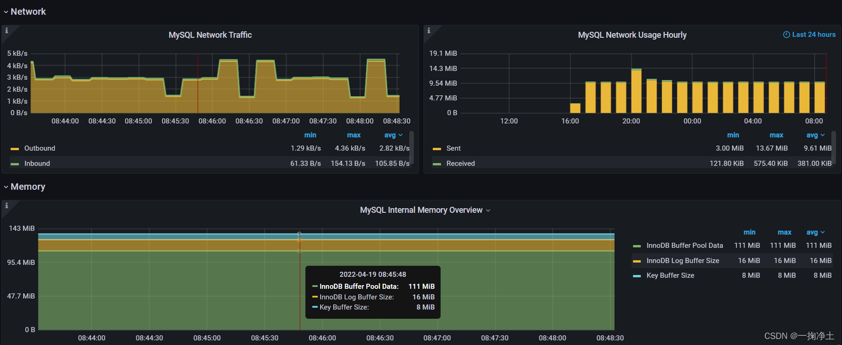842x345 pixels.
Task: Click clock icon beside Last 24 hours
Action: (x=786, y=35)
